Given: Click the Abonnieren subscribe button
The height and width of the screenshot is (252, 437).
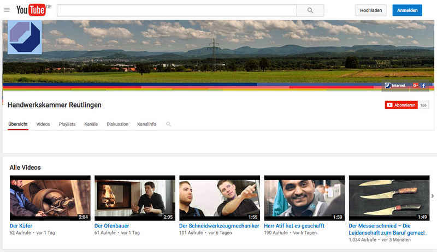Looking at the screenshot, I should click(401, 105).
